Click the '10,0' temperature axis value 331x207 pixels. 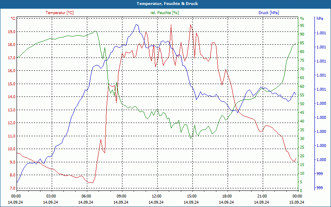pyautogui.click(x=12, y=149)
